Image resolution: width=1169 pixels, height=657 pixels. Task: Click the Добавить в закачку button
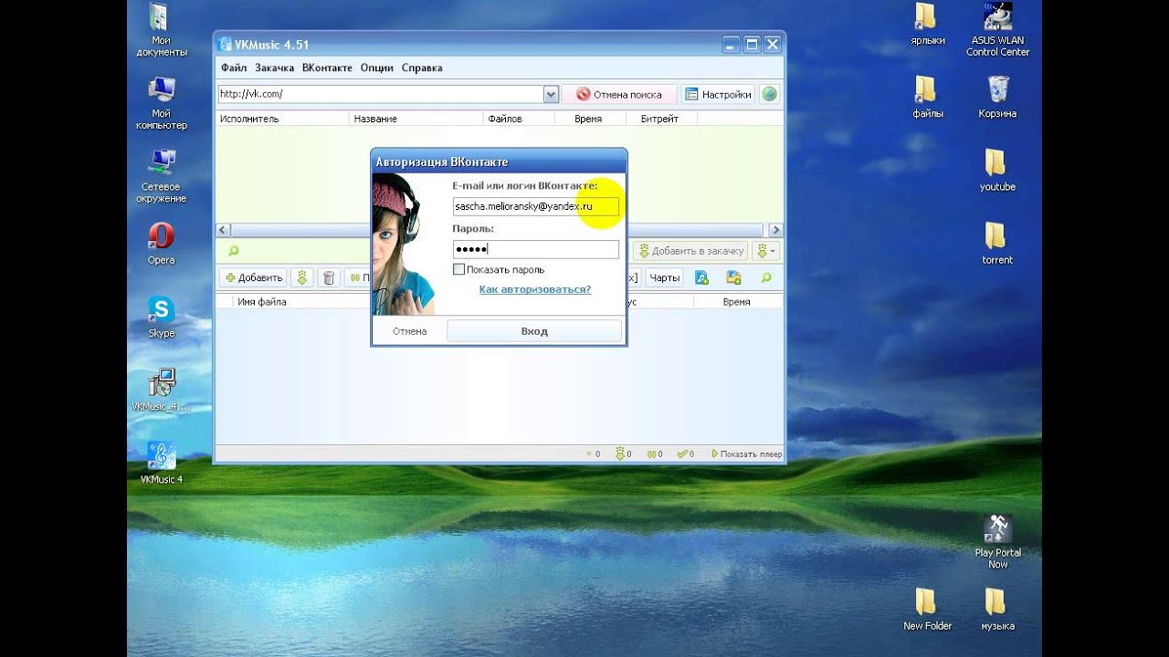(x=690, y=250)
